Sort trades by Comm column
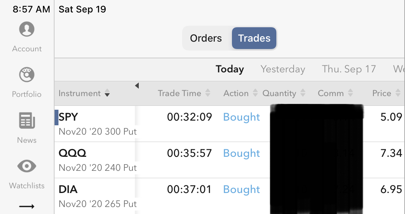The height and width of the screenshot is (214, 405). [x=335, y=93]
